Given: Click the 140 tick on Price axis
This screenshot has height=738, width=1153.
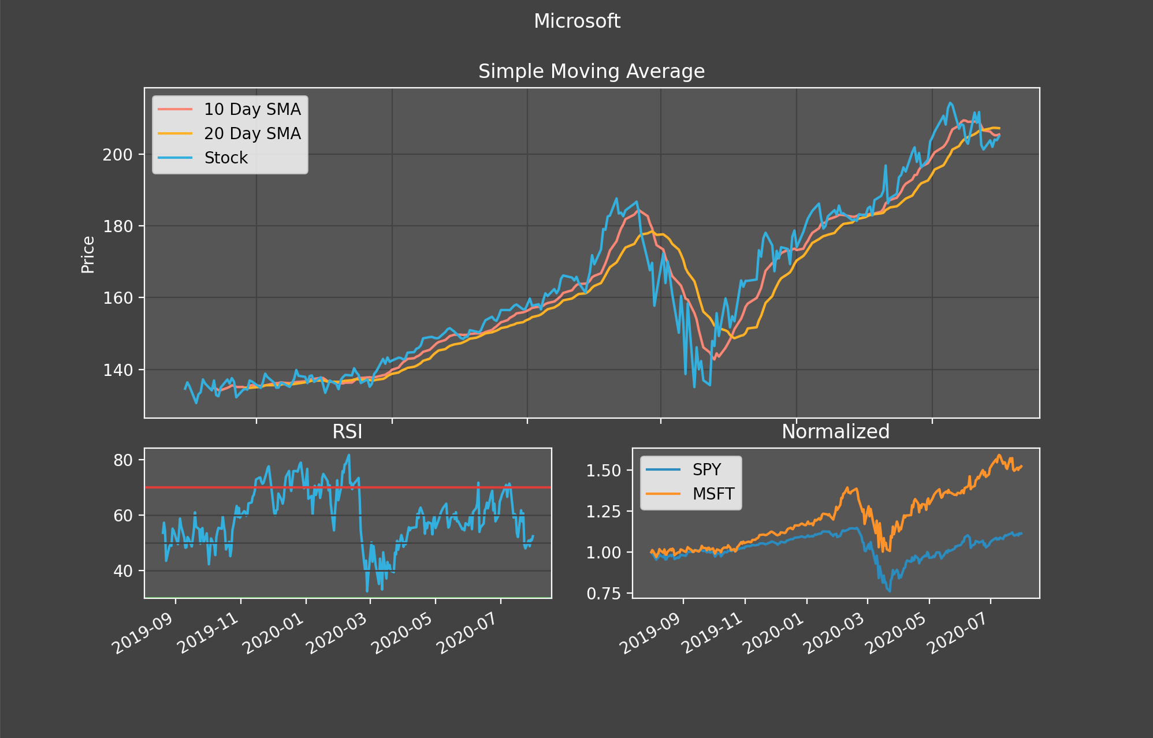Looking at the screenshot, I should pos(117,370).
